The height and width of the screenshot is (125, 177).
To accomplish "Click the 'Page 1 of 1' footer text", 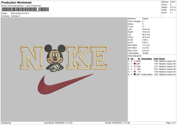I will click(171, 123).
